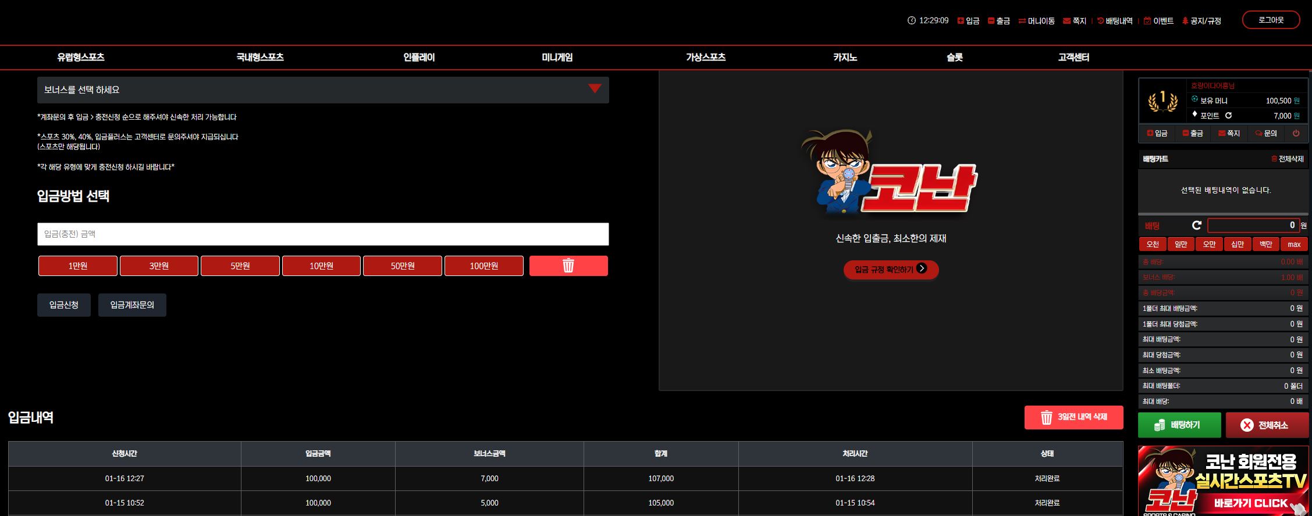Click the 3일전 내역 삭제 button
This screenshot has height=516, width=1312.
tap(1073, 417)
